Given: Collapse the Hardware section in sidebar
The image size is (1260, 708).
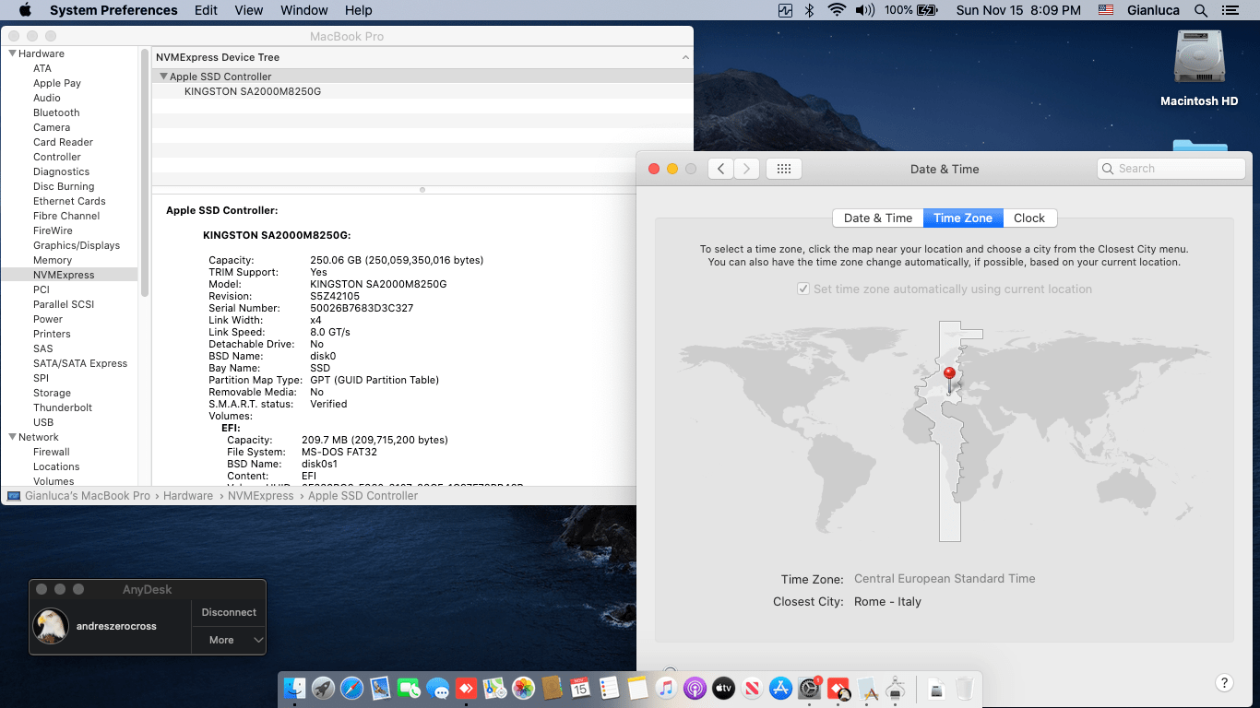Looking at the screenshot, I should click(12, 53).
